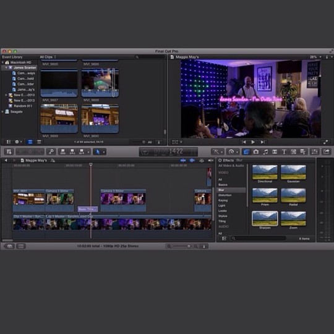
Task: Select the Jame...ay's item in library
Action: (x=24, y=90)
